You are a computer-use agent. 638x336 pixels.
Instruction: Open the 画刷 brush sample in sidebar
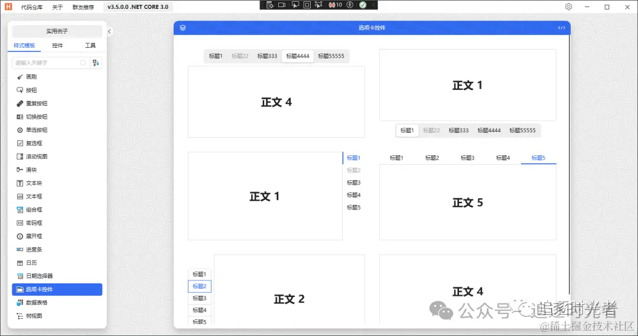[x=57, y=77]
